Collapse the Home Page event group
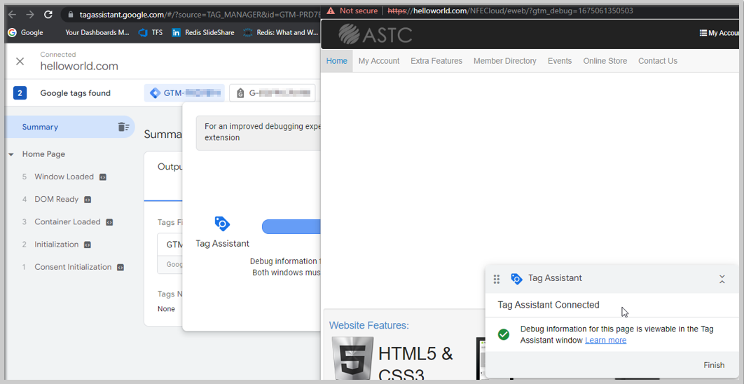The image size is (744, 384). coord(11,155)
